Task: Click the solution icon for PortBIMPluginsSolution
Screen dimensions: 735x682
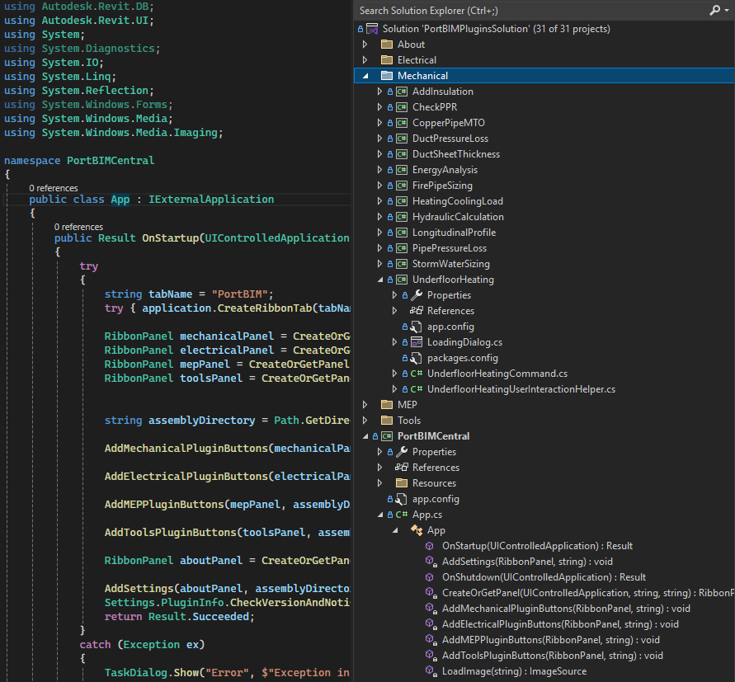Action: [x=372, y=29]
